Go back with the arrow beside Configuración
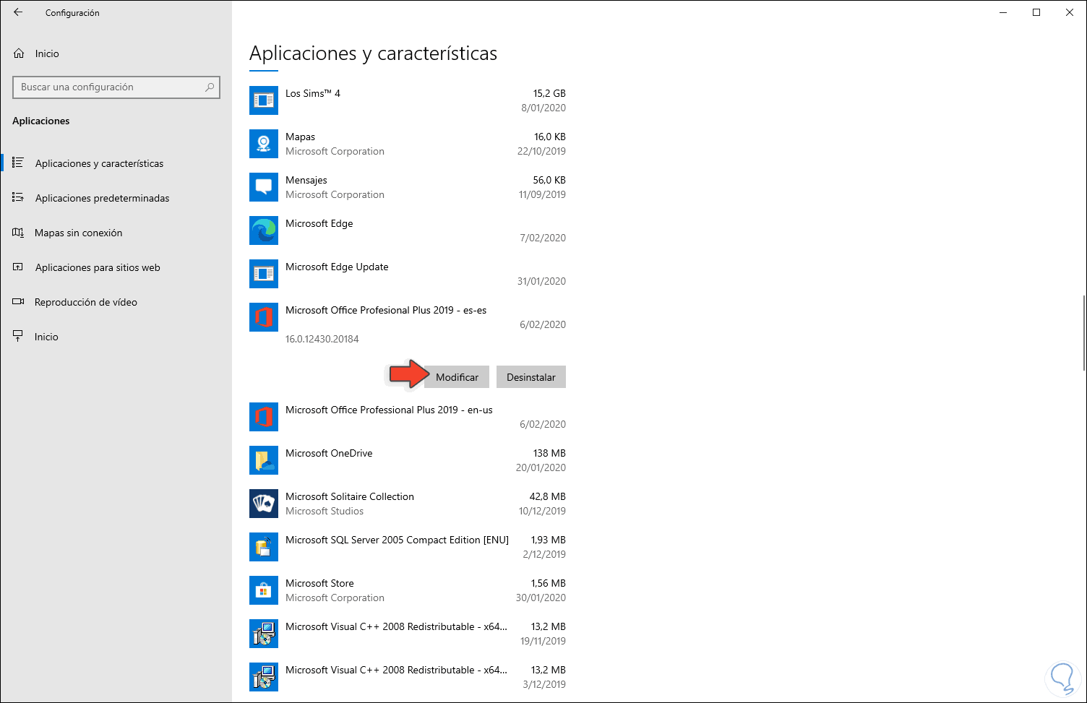This screenshot has height=703, width=1087. [18, 12]
